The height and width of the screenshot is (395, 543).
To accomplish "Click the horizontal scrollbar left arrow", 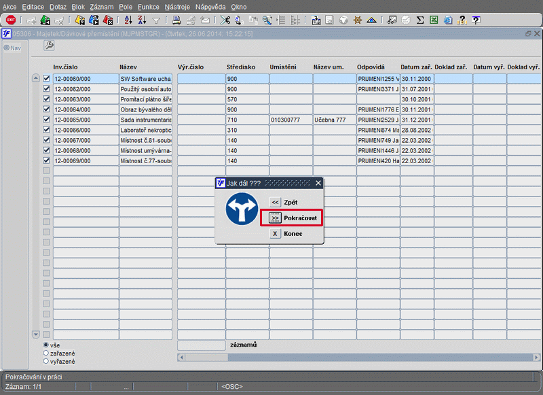I will pyautogui.click(x=181, y=357).
